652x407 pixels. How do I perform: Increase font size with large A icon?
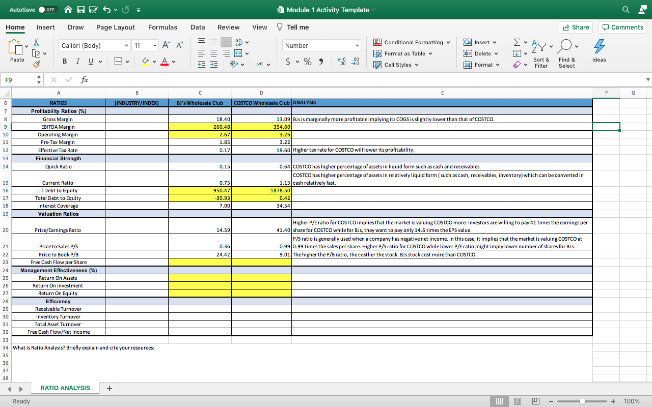point(167,45)
